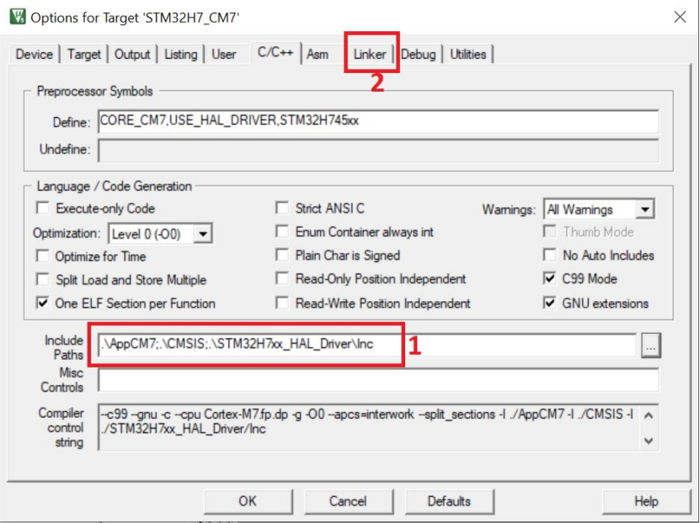This screenshot has width=700, height=523.
Task: Click the Defaults button
Action: point(451,501)
